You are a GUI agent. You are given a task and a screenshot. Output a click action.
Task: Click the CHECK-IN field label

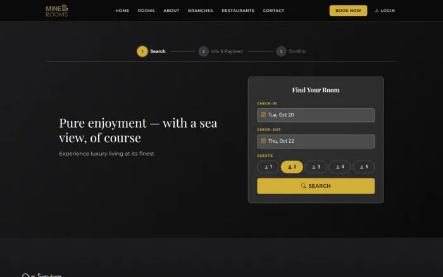point(266,103)
